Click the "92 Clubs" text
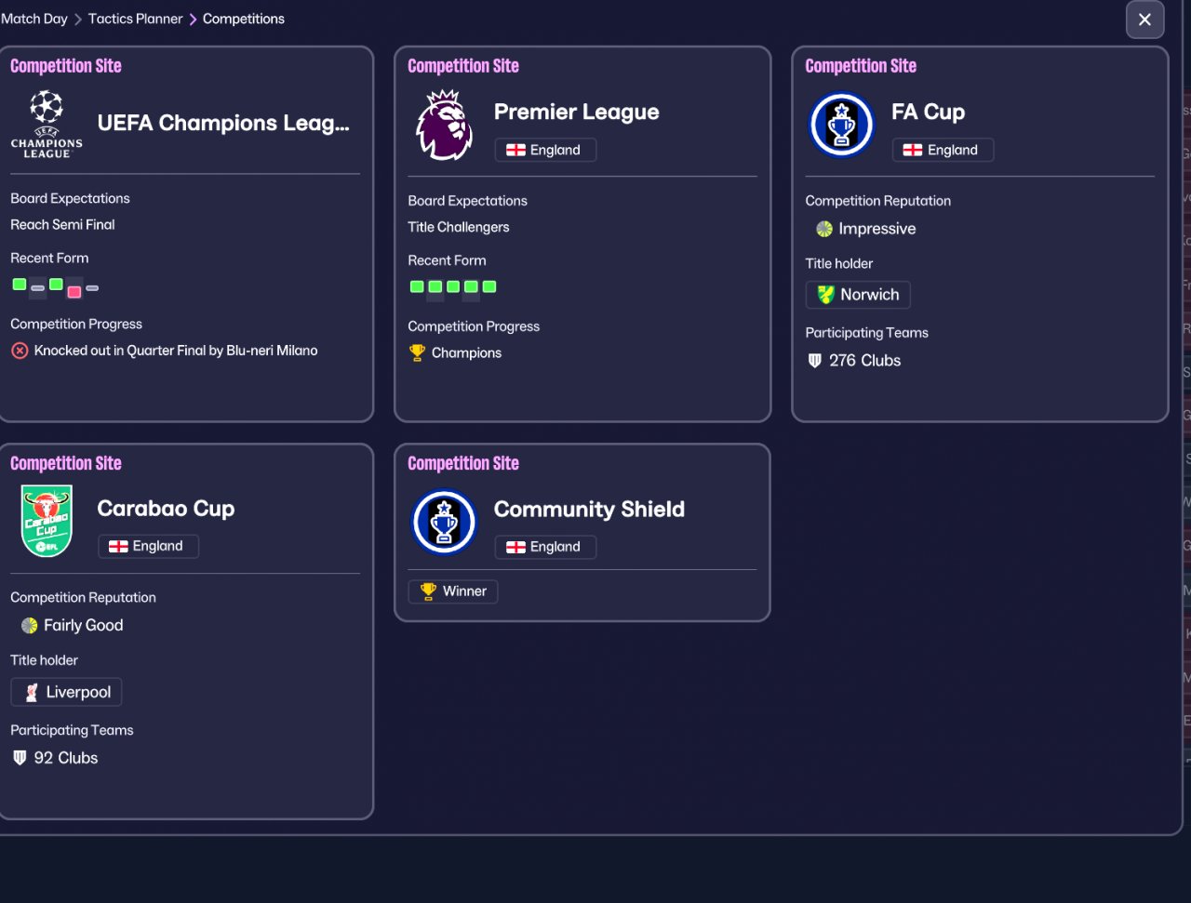Screen dimensions: 1191x903 [66, 758]
